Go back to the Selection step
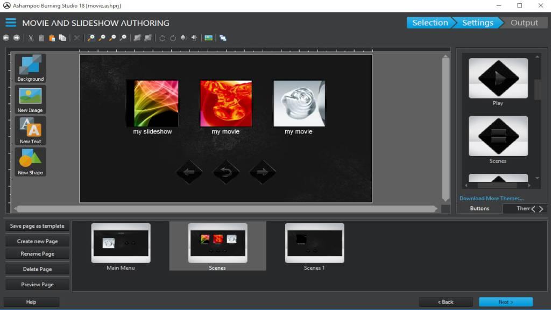Viewport: 551px width, 310px height. (430, 23)
